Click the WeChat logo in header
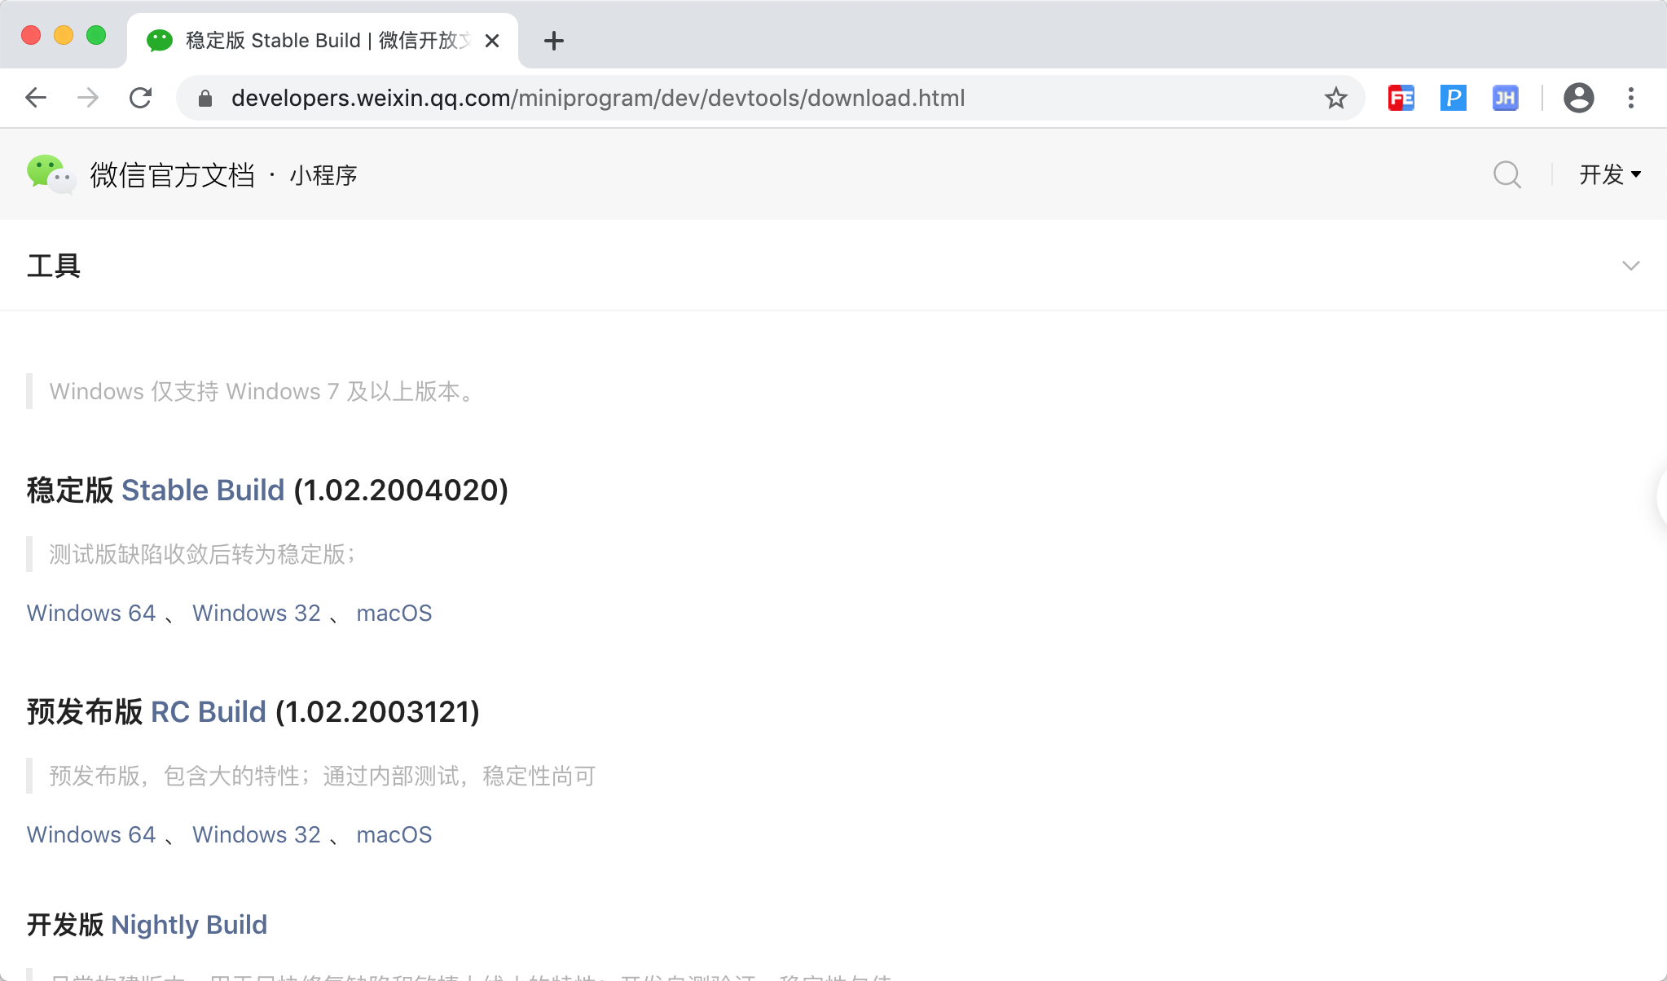1667x981 pixels. pos(51,174)
